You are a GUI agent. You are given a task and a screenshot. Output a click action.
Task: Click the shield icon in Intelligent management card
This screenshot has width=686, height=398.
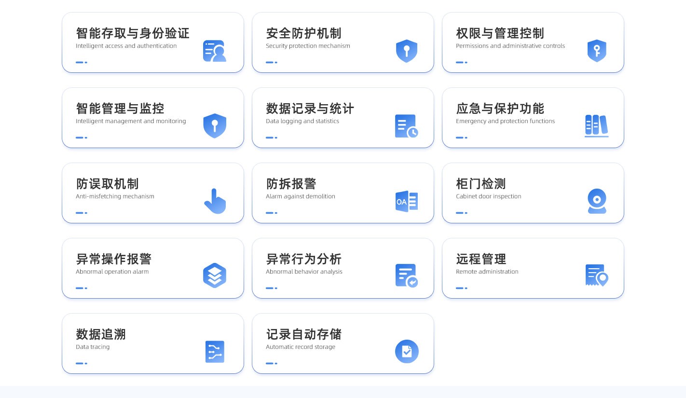(215, 126)
